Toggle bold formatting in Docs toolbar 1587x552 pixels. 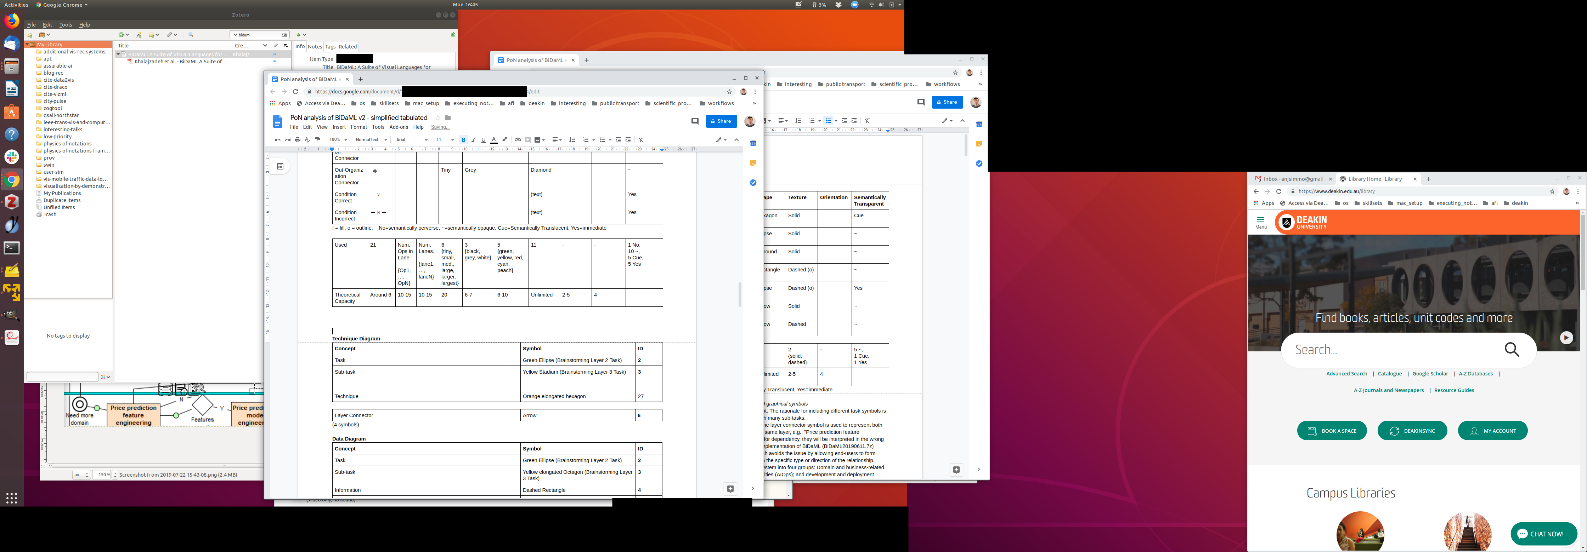[463, 140]
